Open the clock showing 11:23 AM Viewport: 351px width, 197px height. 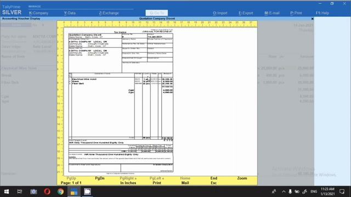(x=327, y=192)
